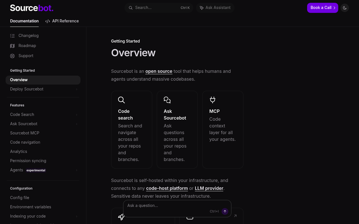Click the rocket icon in lower card

121,217
